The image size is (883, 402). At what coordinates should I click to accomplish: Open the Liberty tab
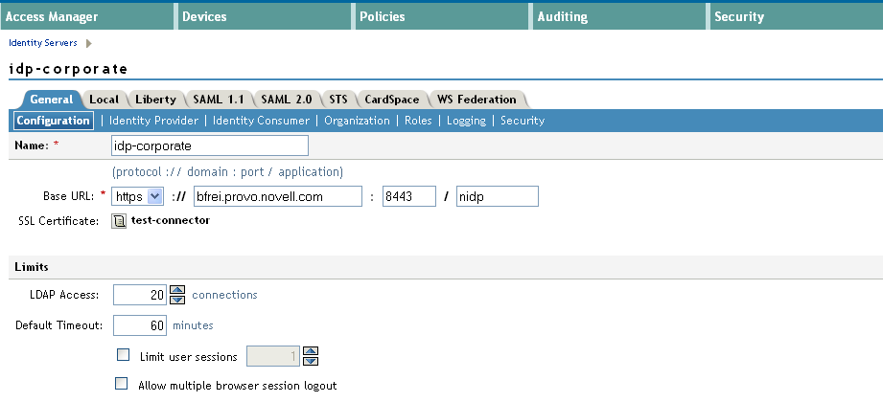click(155, 99)
